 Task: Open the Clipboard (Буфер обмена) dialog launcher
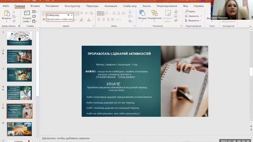click(19, 26)
